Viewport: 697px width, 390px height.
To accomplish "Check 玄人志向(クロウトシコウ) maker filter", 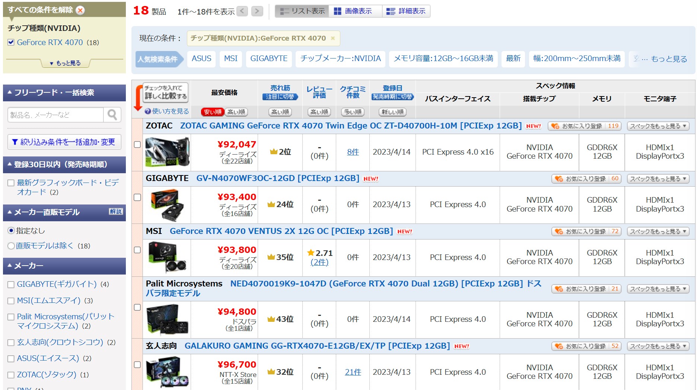I will pyautogui.click(x=11, y=342).
